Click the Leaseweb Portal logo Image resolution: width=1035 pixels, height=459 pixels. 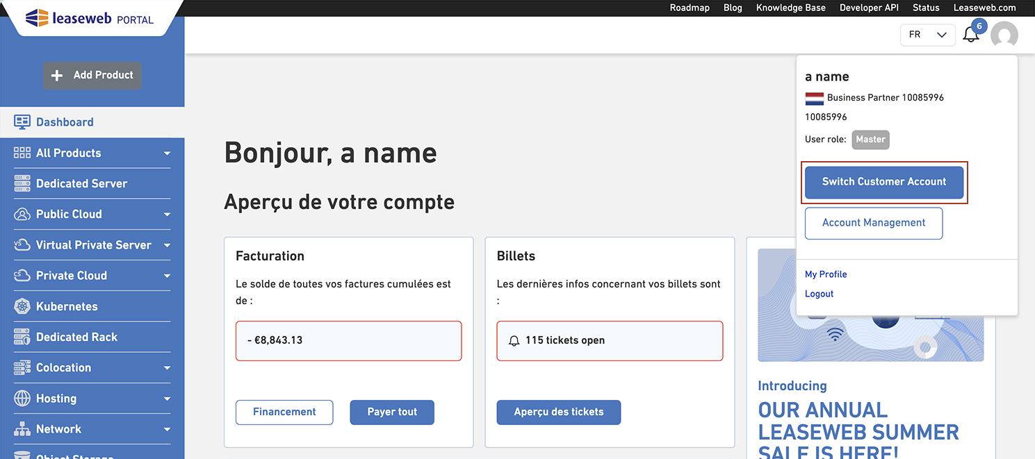coord(90,18)
